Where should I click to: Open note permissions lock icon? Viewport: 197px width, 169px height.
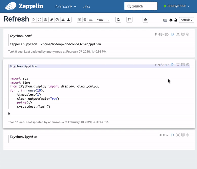(x=176, y=20)
